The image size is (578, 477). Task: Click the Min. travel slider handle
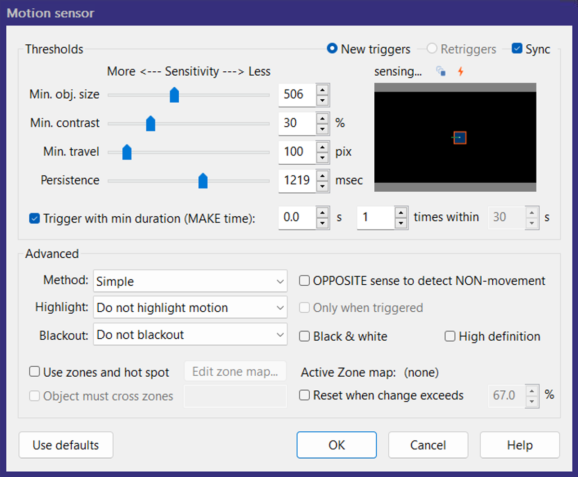click(127, 152)
